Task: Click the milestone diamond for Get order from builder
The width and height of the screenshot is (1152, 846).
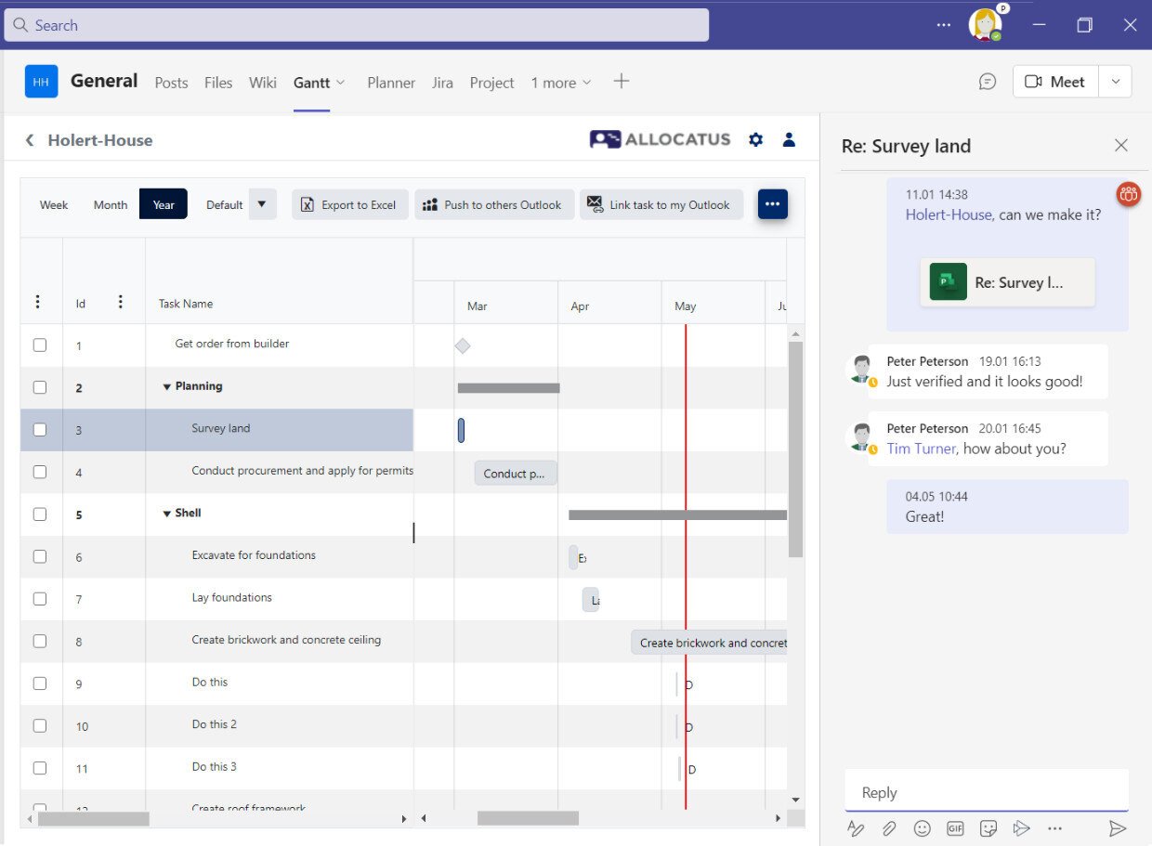Action: [x=463, y=345]
